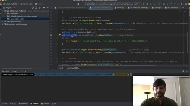Expand all in Project panel
The image size is (190, 106).
36,8
